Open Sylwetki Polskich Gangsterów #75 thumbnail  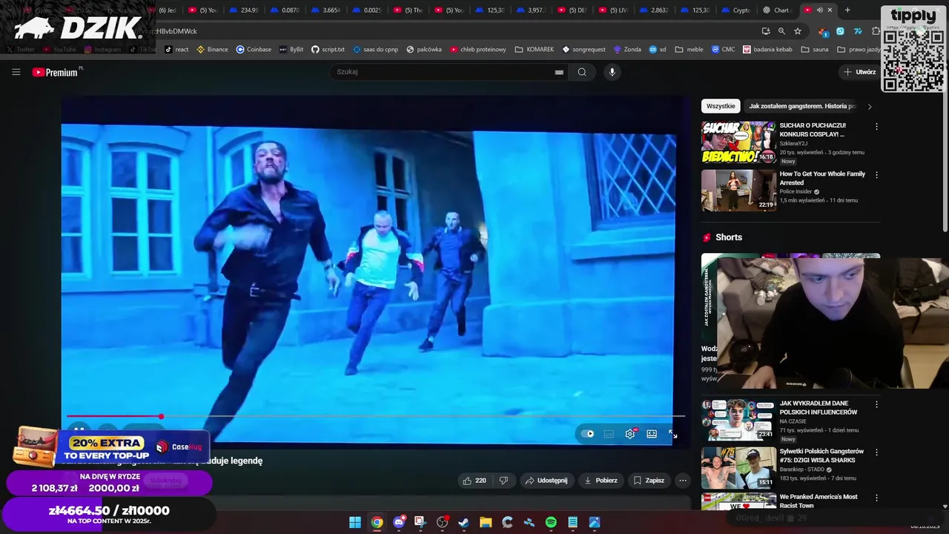[x=739, y=467]
